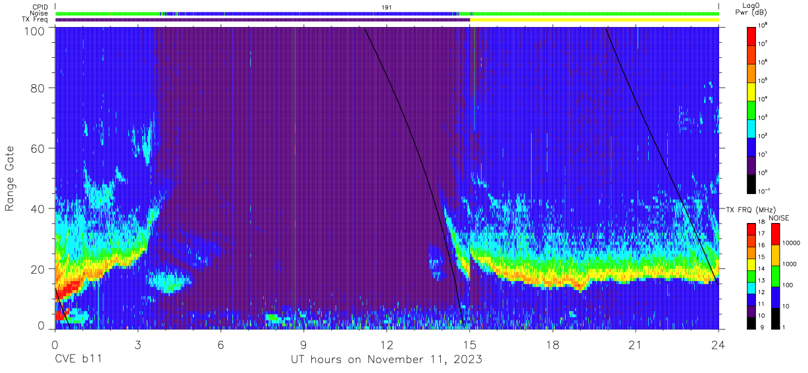Click the CVE b11 radar label
Viewport: 808px width, 373px height.
click(77, 360)
